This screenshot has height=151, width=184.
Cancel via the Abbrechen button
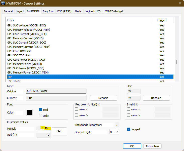[x=152, y=146]
